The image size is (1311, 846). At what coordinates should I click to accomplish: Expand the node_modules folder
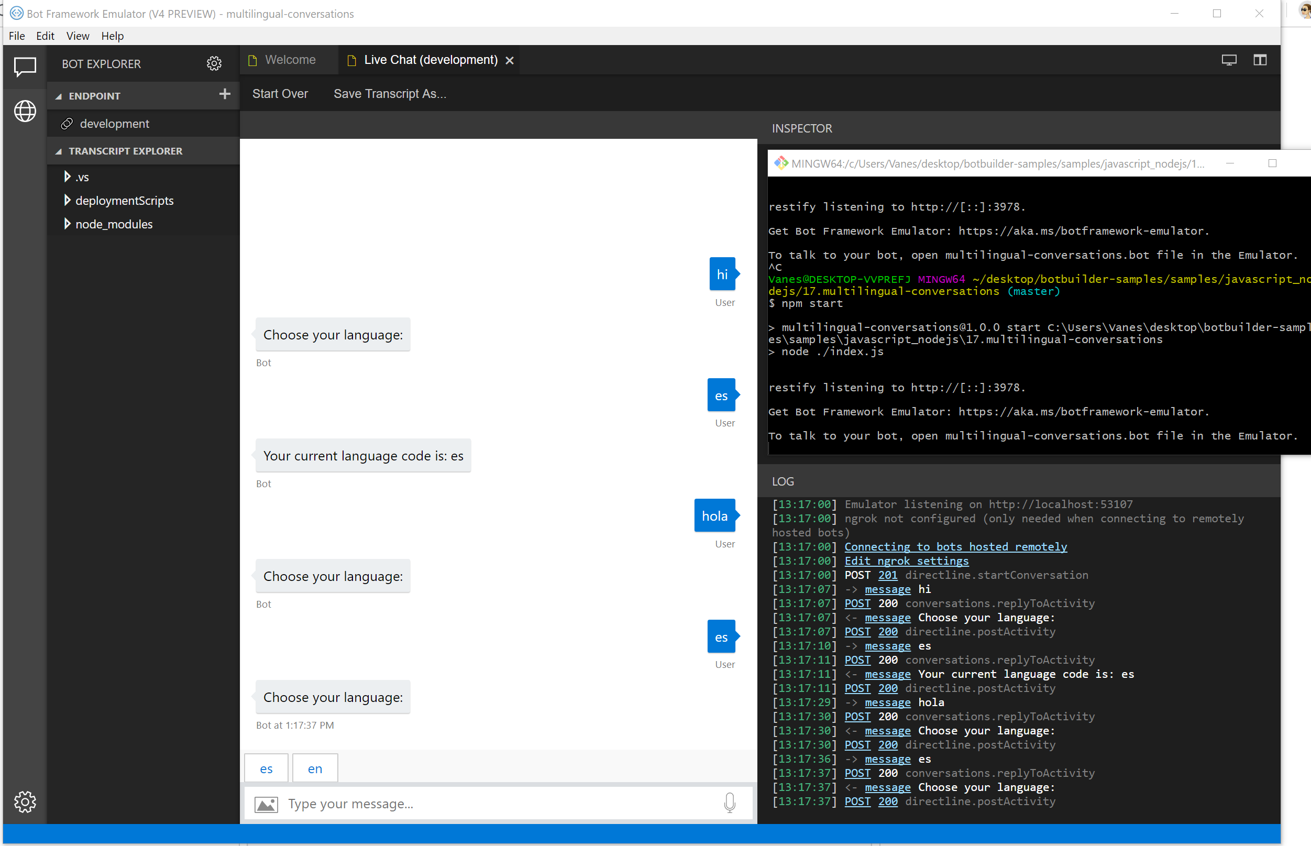(67, 224)
